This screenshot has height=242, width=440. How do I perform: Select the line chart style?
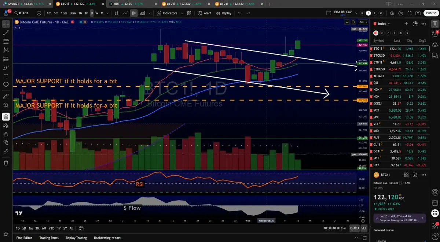(125, 13)
